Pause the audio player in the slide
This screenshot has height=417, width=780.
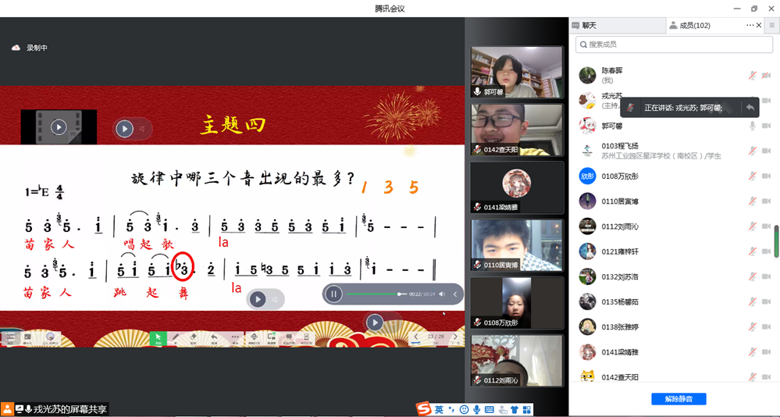coord(334,294)
